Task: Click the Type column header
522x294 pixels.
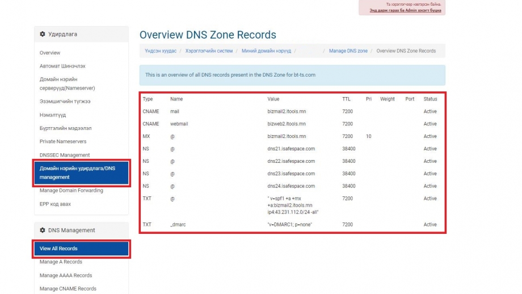Action: click(x=148, y=99)
